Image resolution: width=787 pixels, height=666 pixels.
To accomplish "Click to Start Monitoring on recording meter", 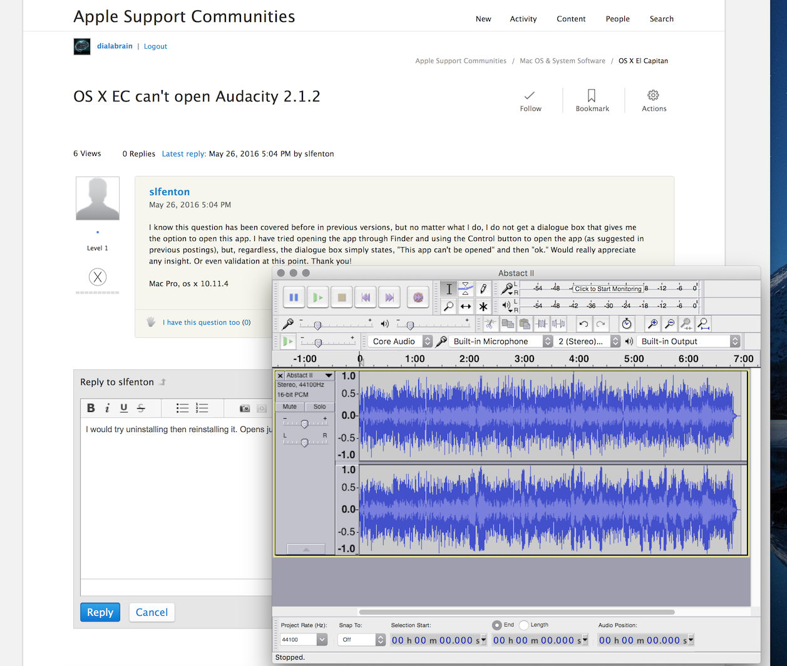I will click(x=608, y=289).
